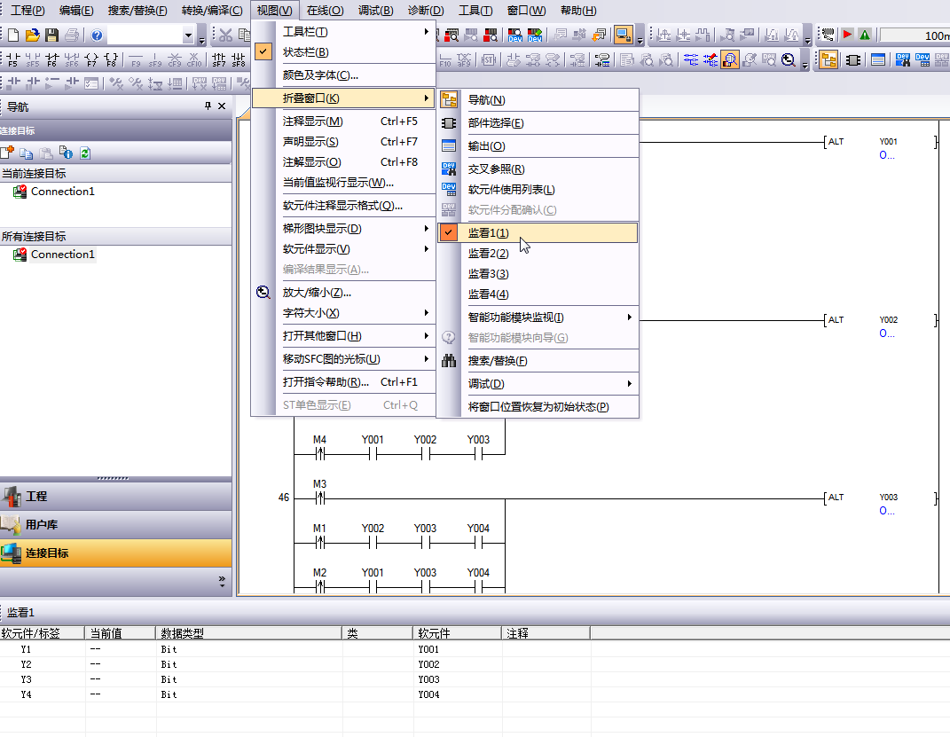Click the red play simulation start icon
Screen dimensions: 950x737
(x=848, y=35)
